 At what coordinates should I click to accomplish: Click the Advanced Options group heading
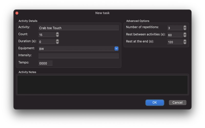[x=138, y=21]
